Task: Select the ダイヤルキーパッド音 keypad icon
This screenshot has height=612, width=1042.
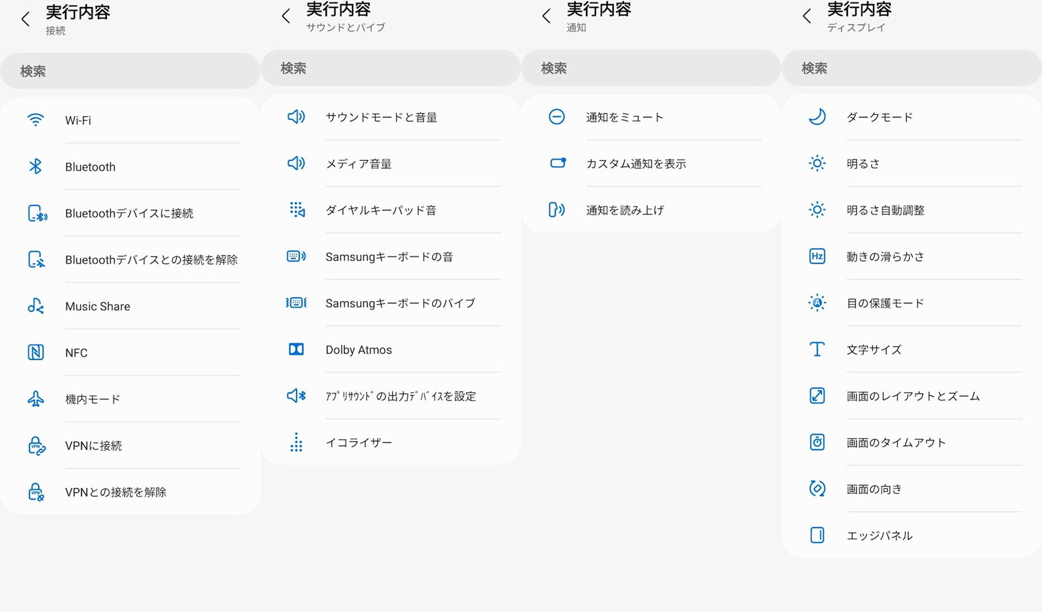Action: pyautogui.click(x=297, y=209)
